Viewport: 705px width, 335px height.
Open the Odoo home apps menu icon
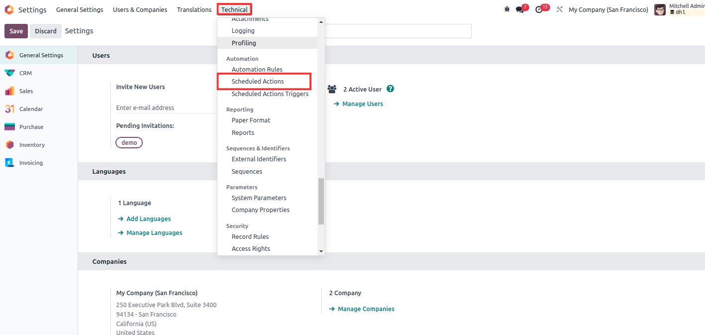(9, 9)
